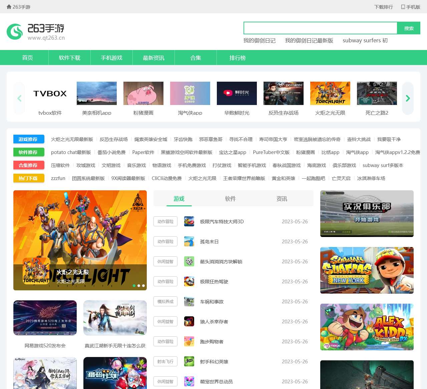Viewport: 427px width, 389px height.
Task: Focus the search input field
Action: (320, 28)
